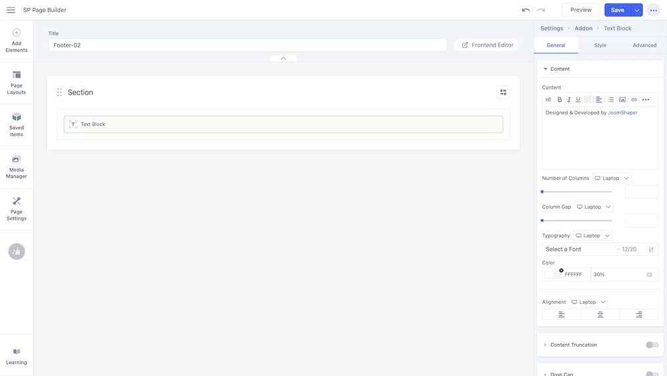Click the Save button
This screenshot has width=667, height=376.
click(617, 10)
